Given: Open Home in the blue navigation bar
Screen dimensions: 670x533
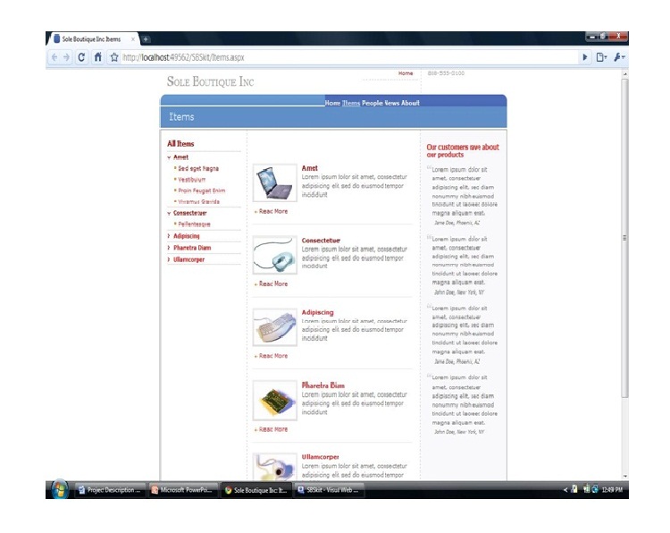Looking at the screenshot, I should [332, 103].
